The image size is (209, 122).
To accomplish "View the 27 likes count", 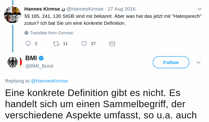I will (93, 44).
